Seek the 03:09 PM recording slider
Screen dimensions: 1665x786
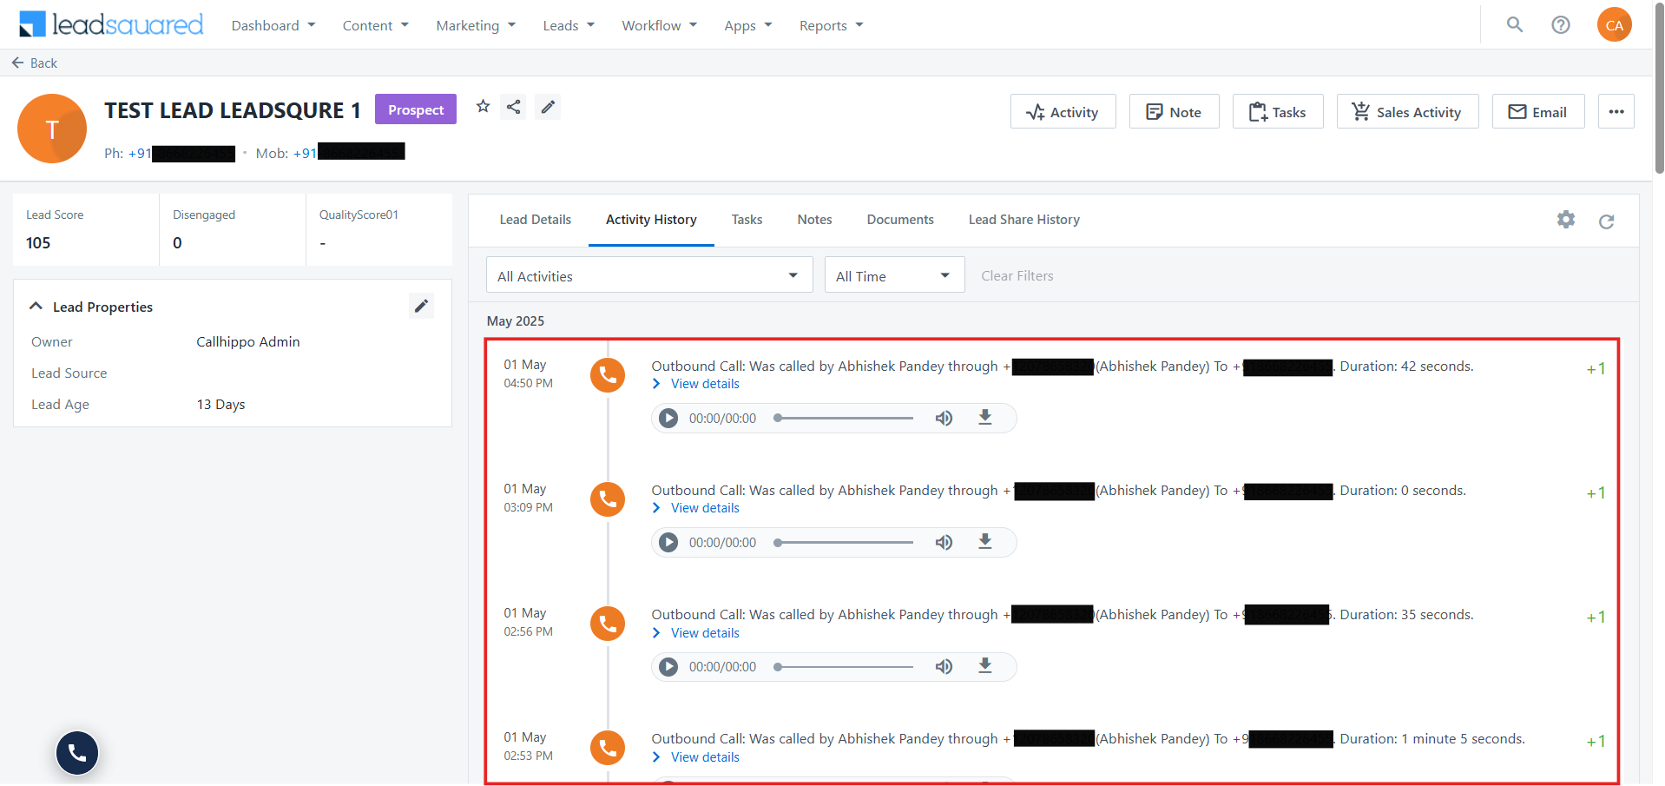pyautogui.click(x=844, y=542)
